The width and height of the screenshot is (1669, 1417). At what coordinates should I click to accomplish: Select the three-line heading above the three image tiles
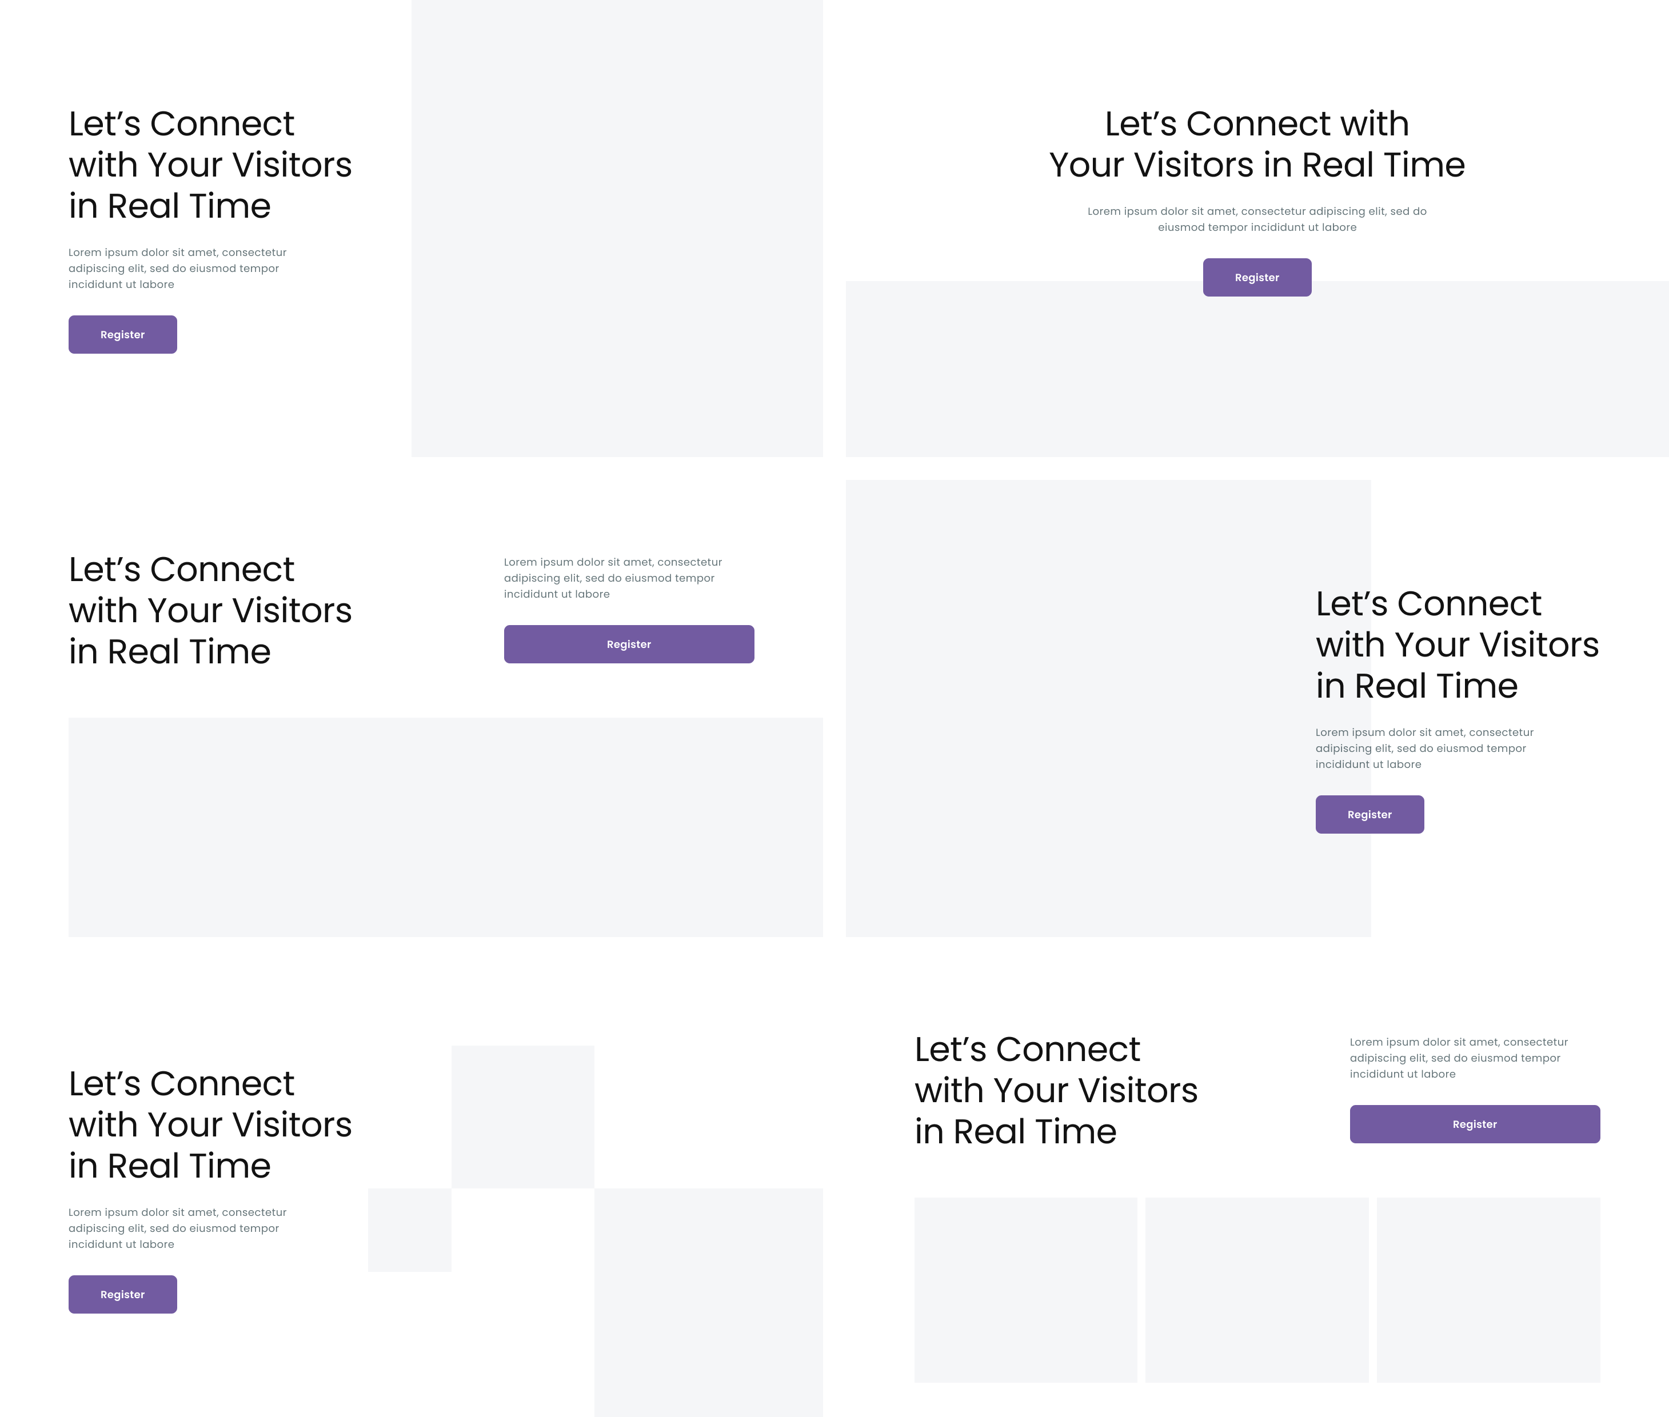point(1056,1090)
